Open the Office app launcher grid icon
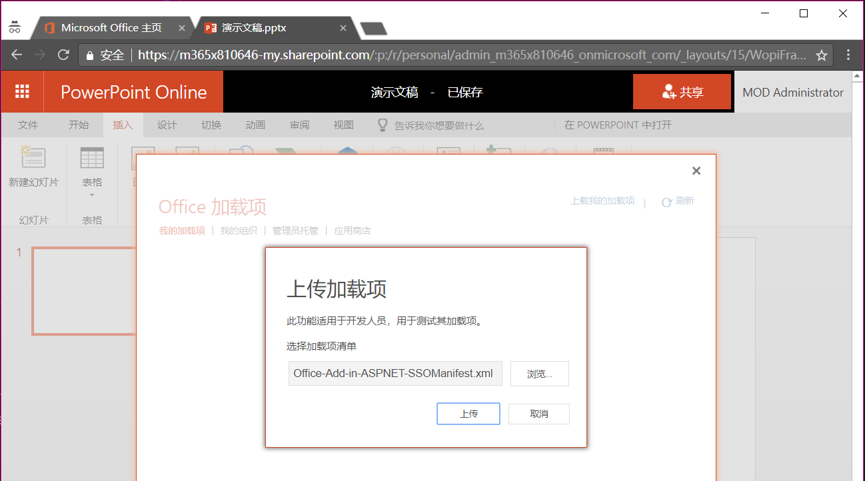 tap(22, 91)
